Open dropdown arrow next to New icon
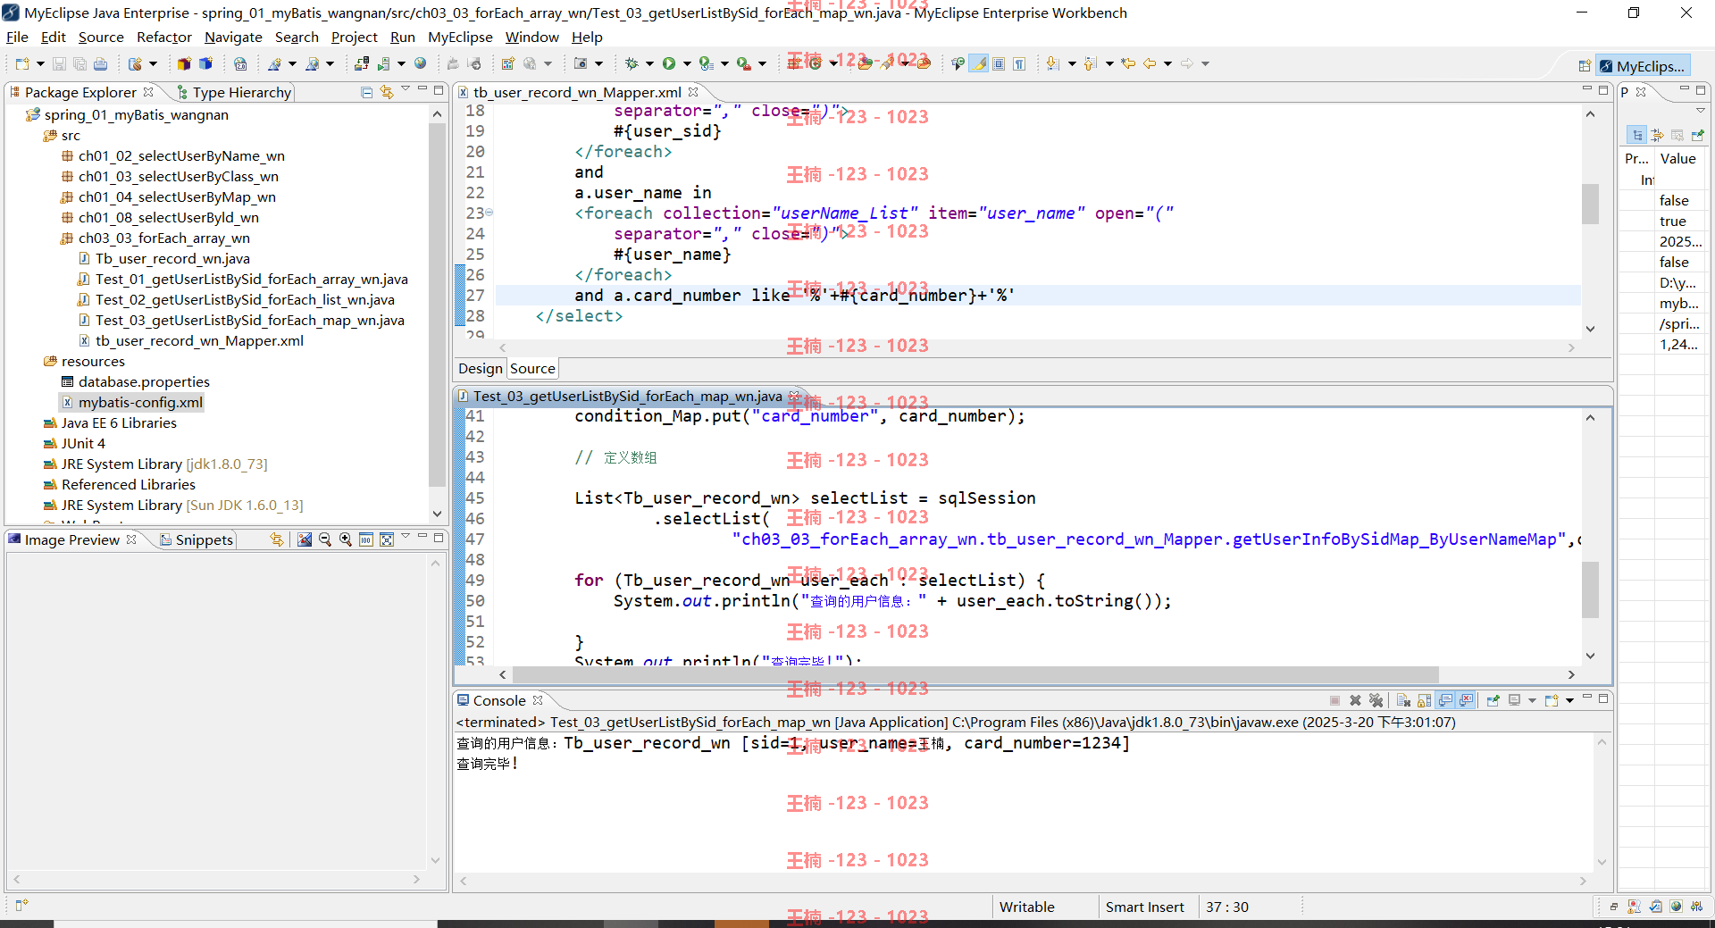The image size is (1715, 928). click(40, 63)
